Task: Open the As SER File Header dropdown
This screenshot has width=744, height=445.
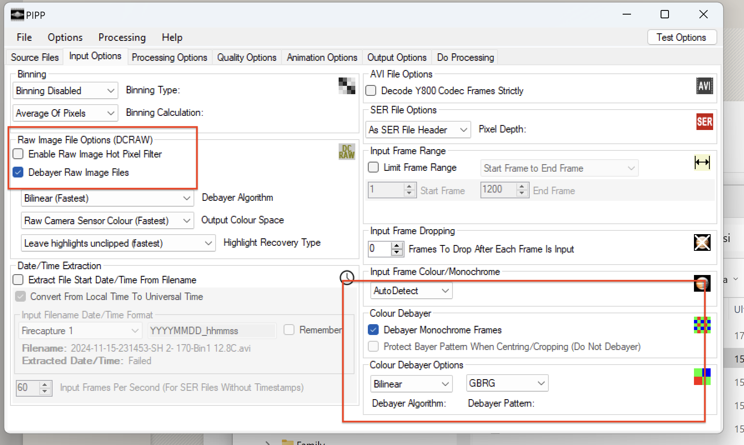Action: tap(418, 130)
